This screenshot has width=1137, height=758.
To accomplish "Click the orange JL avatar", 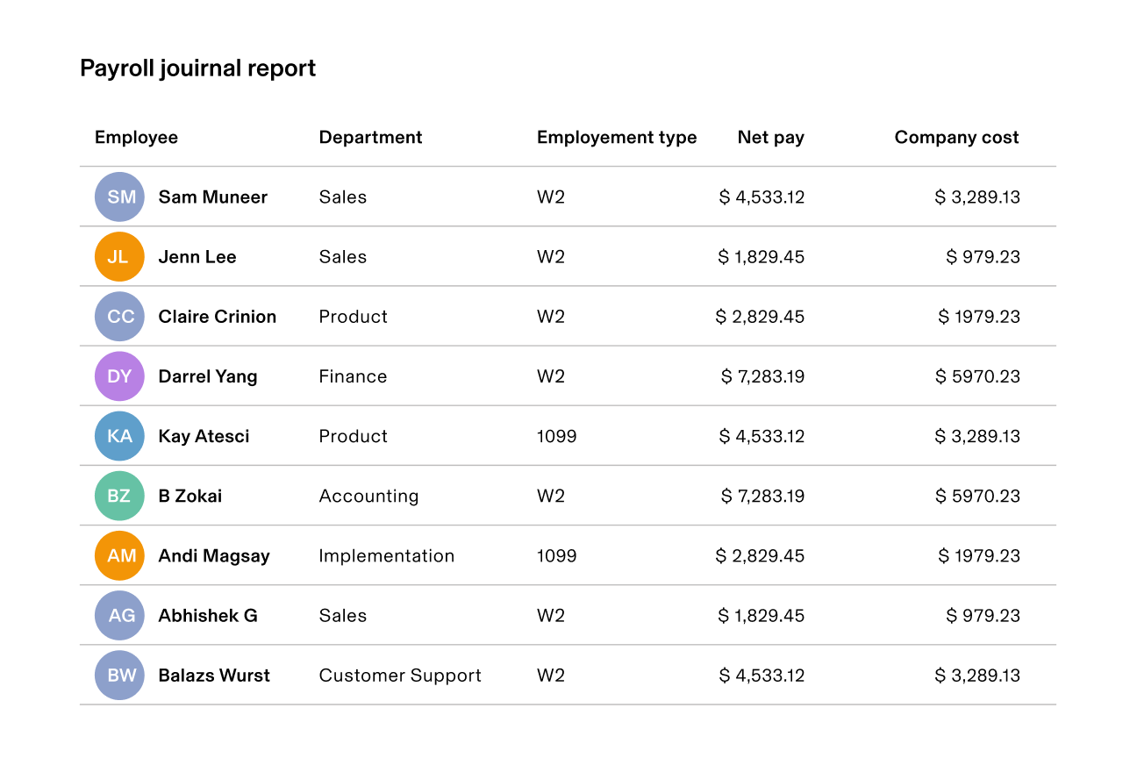I will pyautogui.click(x=119, y=256).
